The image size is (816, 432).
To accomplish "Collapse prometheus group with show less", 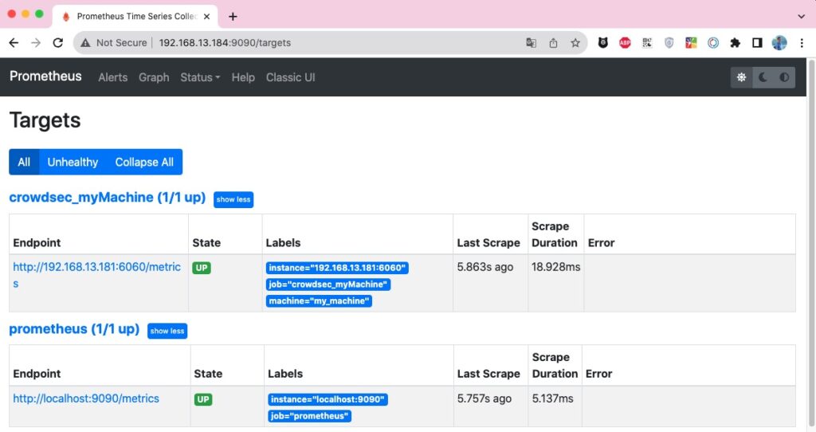I will click(x=167, y=331).
